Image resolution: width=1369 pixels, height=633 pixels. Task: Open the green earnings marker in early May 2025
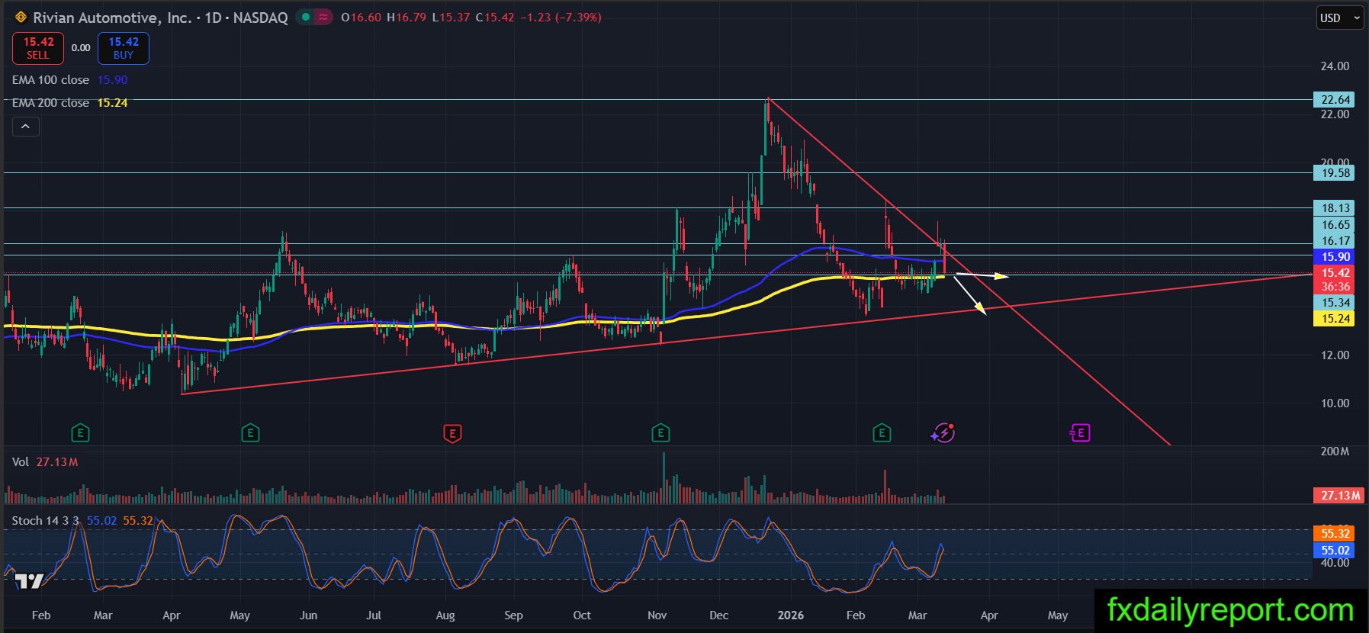250,434
